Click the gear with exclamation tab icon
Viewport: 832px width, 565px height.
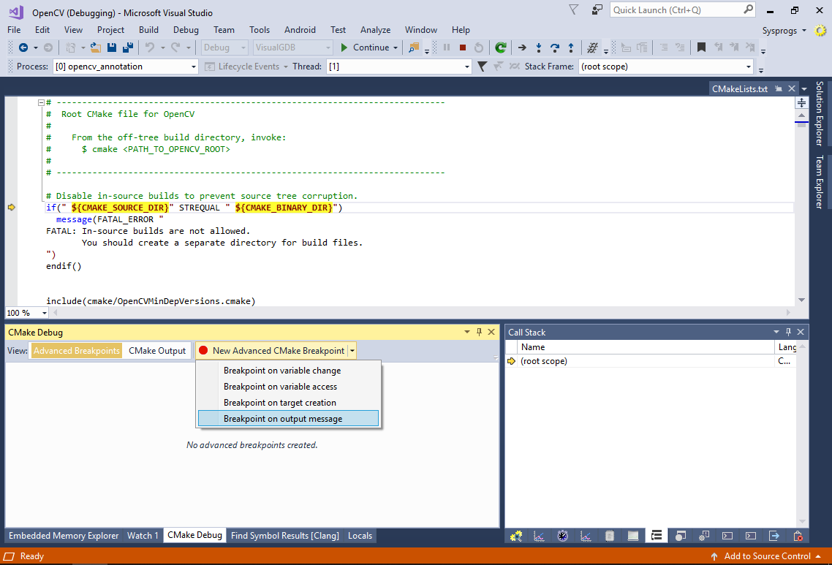tap(703, 536)
